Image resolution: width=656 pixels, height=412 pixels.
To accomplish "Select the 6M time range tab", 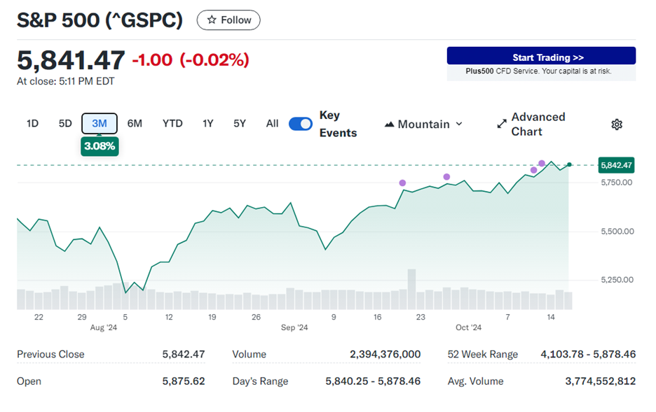I will pyautogui.click(x=135, y=123).
